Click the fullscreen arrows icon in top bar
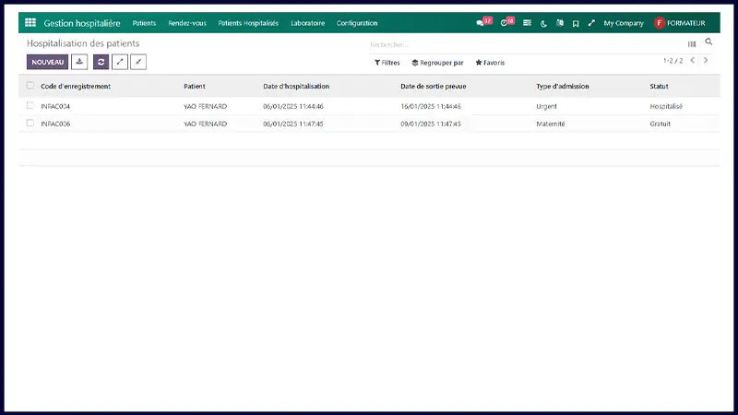 click(x=591, y=22)
